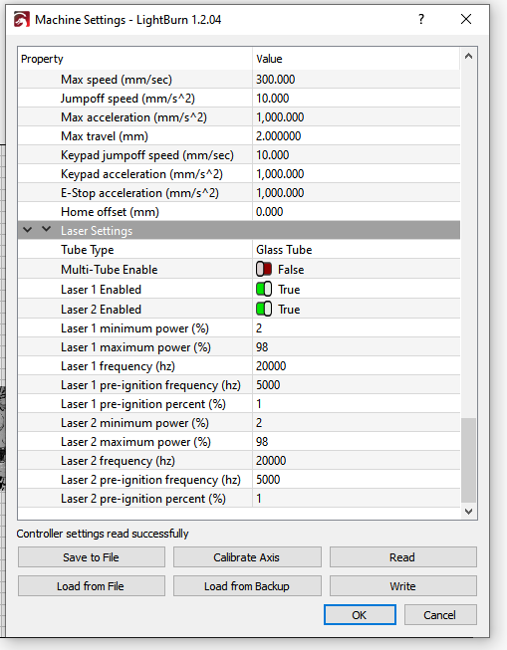Click Read to fetch controller settings
507x650 pixels.
pyautogui.click(x=402, y=557)
